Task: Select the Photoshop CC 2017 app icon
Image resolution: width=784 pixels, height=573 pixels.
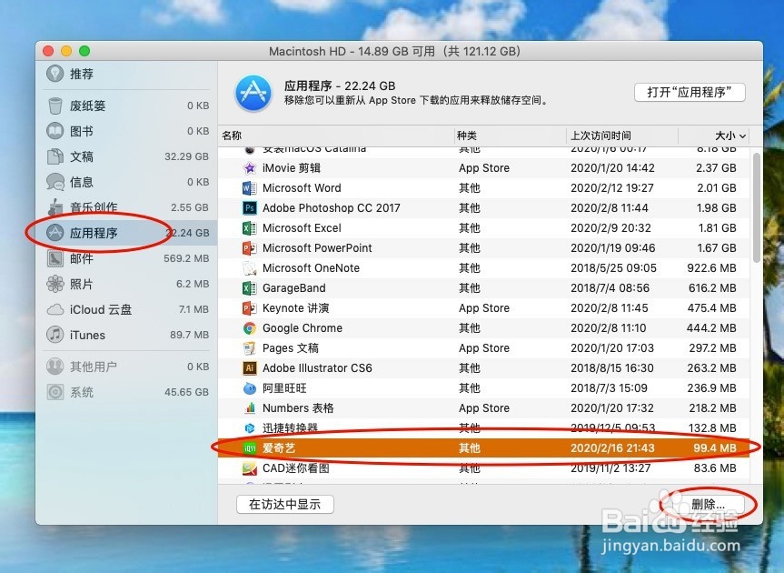Action: click(x=250, y=207)
